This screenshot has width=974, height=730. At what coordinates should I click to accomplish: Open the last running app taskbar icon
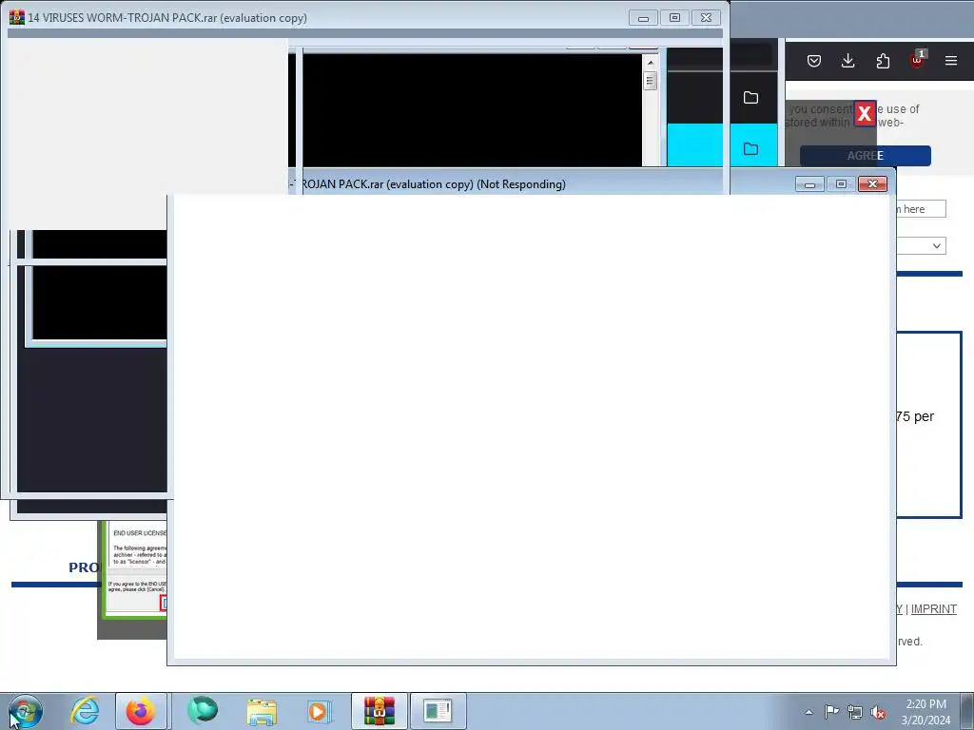438,711
